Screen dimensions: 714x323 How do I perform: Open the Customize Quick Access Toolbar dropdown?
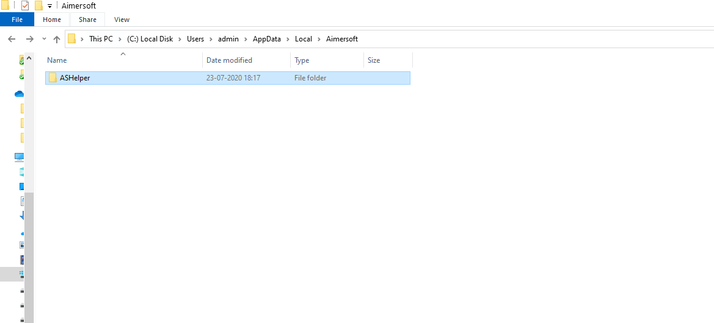(x=50, y=6)
